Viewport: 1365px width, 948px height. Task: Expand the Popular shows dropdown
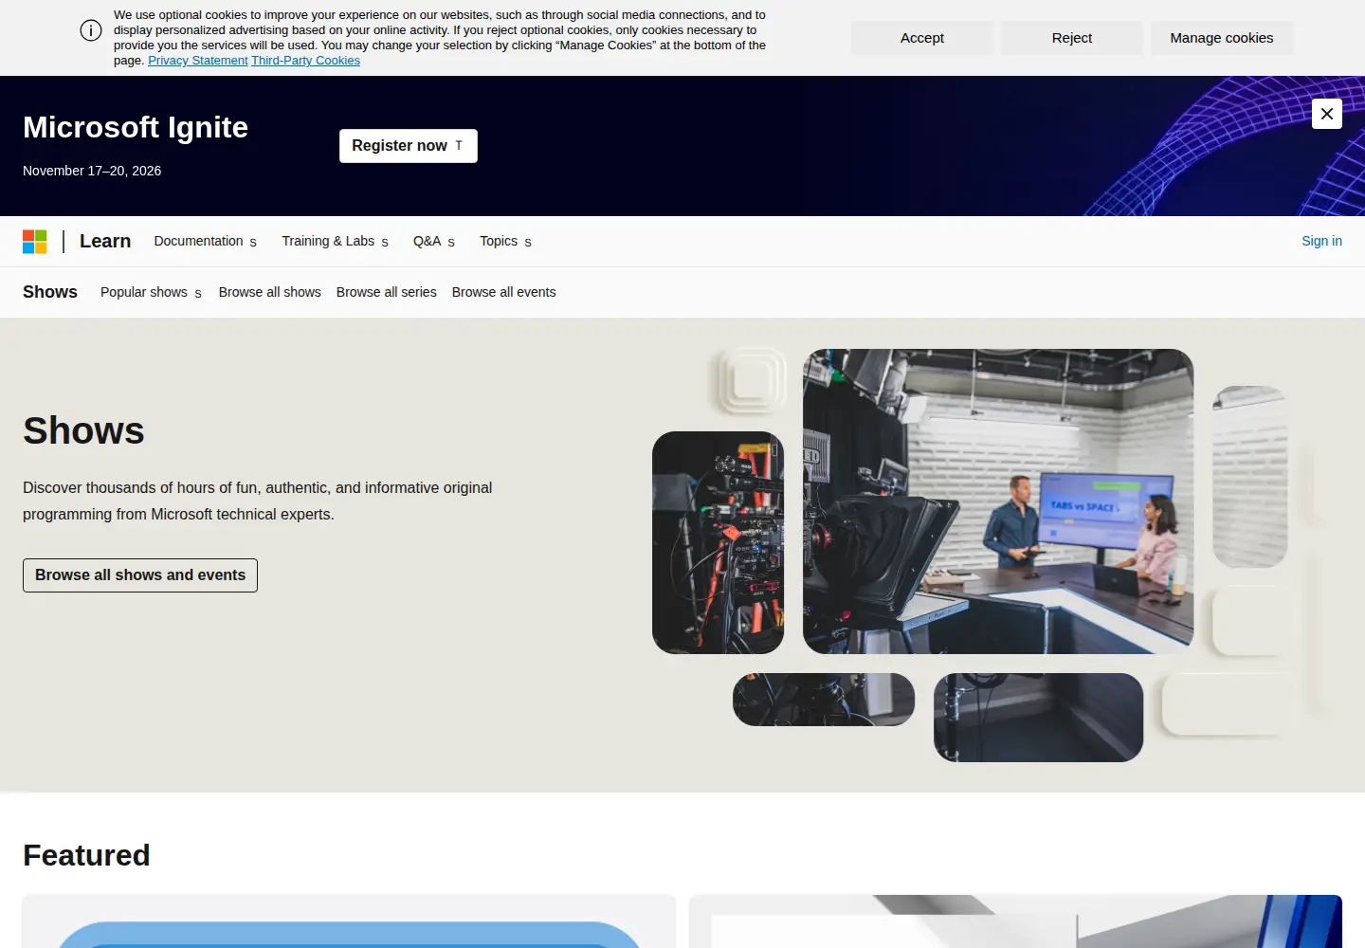[x=152, y=292]
